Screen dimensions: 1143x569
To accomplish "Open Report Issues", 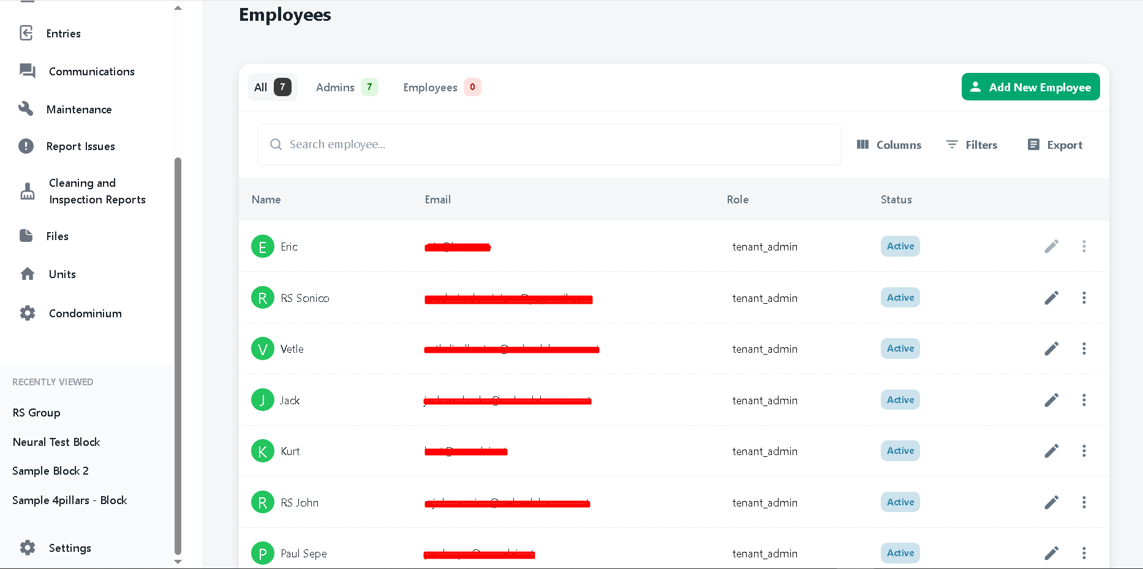I will click(80, 146).
